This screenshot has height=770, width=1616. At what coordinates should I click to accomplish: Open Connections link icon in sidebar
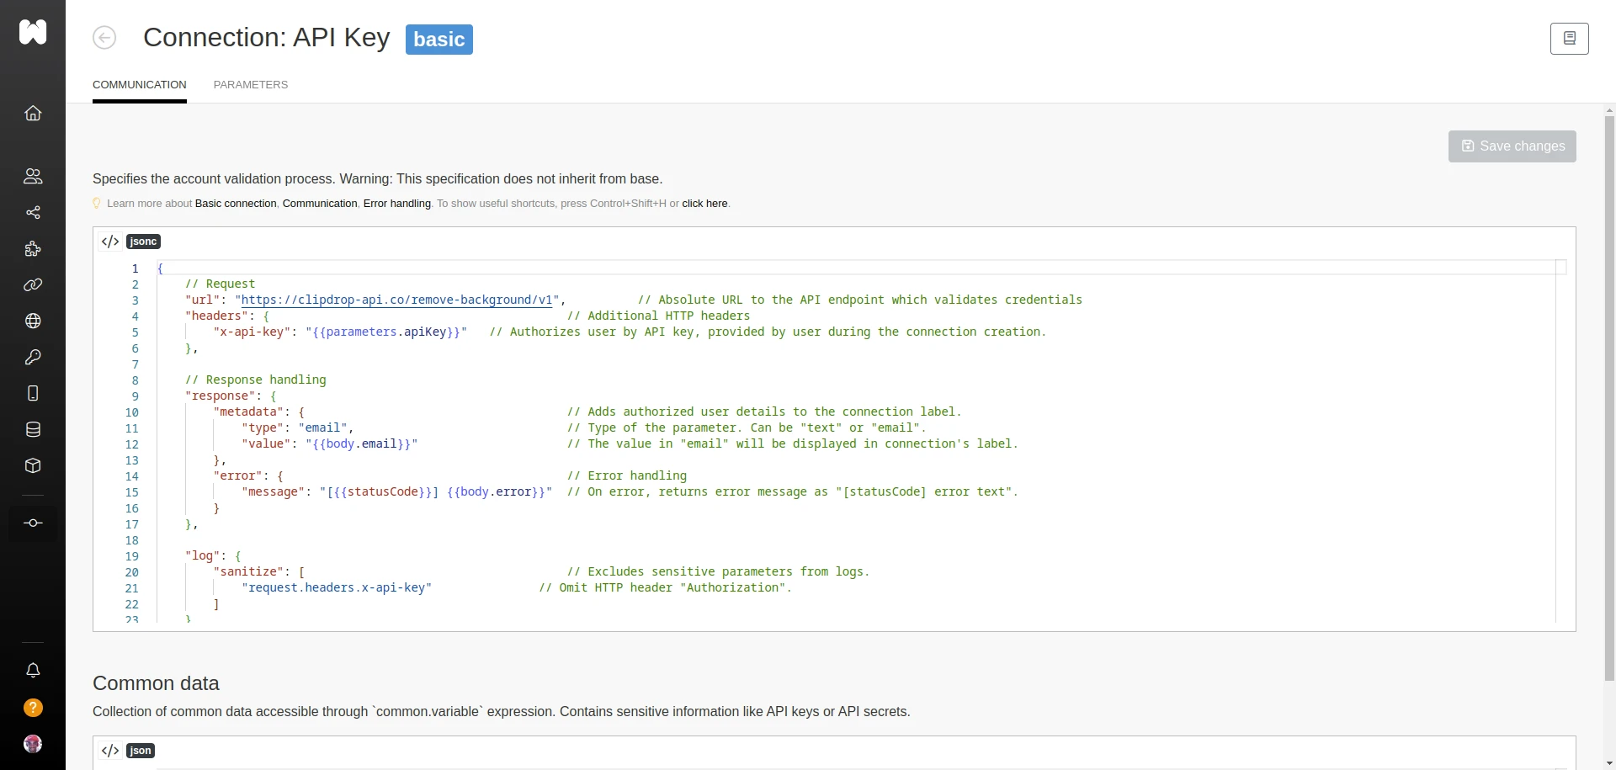(x=33, y=285)
